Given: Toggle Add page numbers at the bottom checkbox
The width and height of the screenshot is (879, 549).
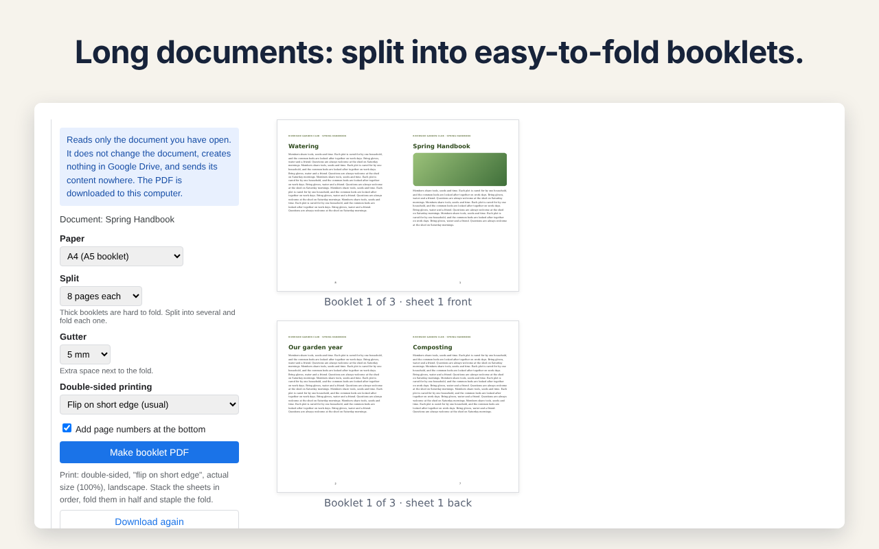Looking at the screenshot, I should point(67,428).
